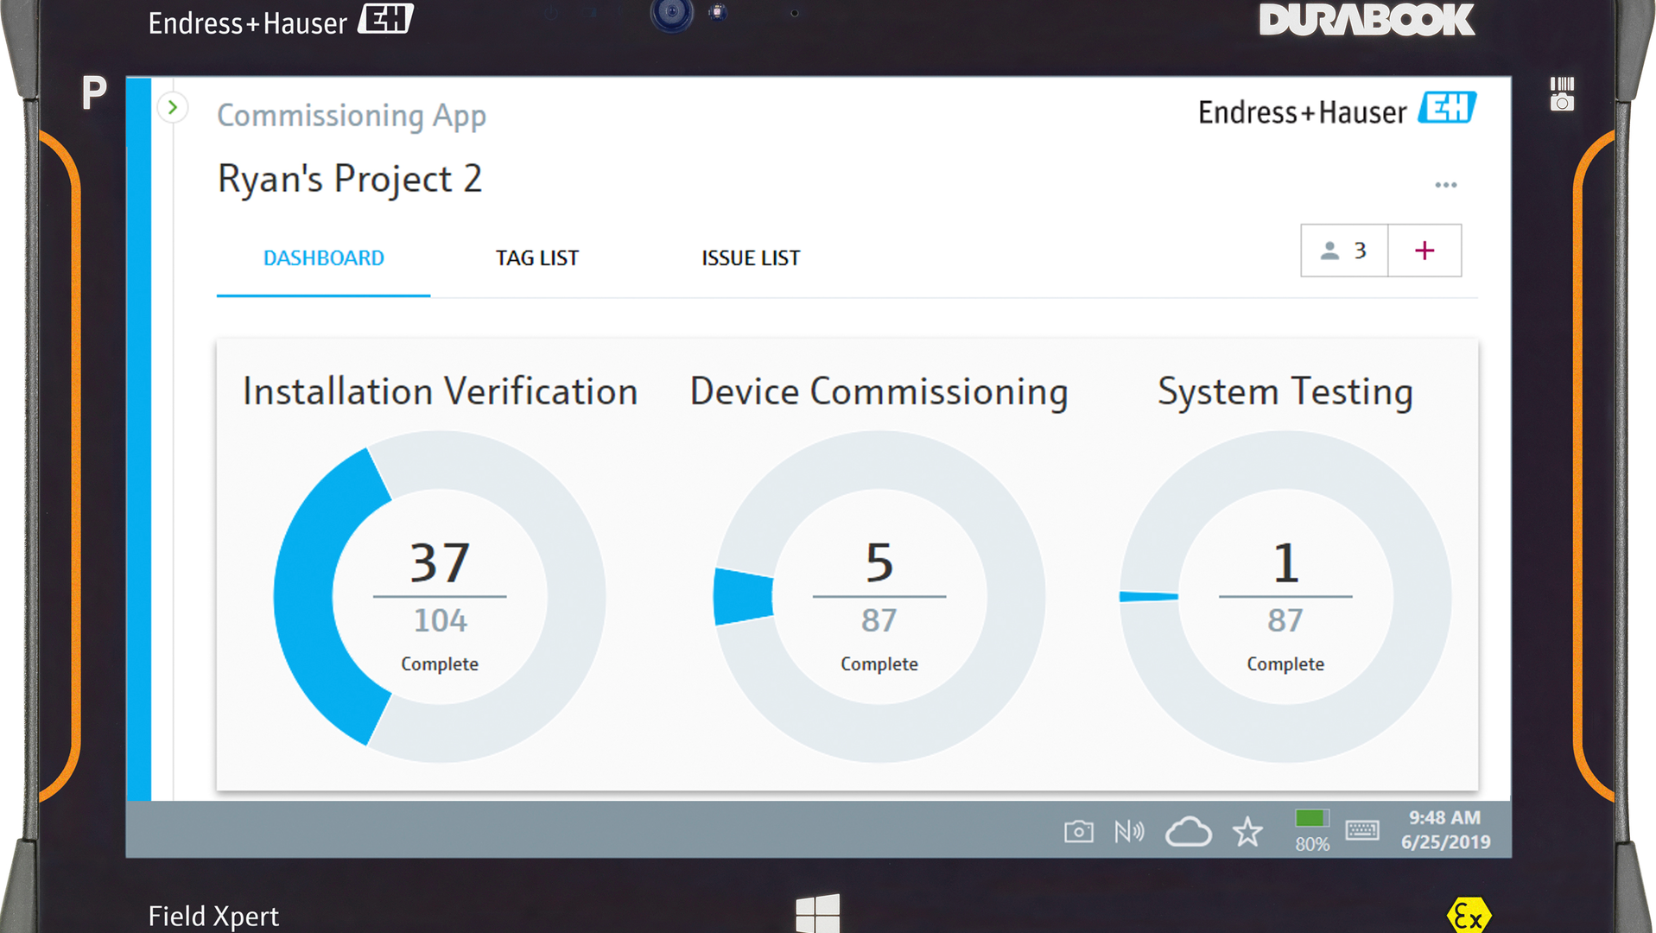Screen dimensions: 1656x933
Task: Click the Endress+Hauser logo
Action: point(1336,111)
